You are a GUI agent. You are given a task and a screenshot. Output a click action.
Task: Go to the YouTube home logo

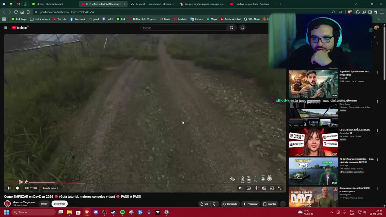20,28
